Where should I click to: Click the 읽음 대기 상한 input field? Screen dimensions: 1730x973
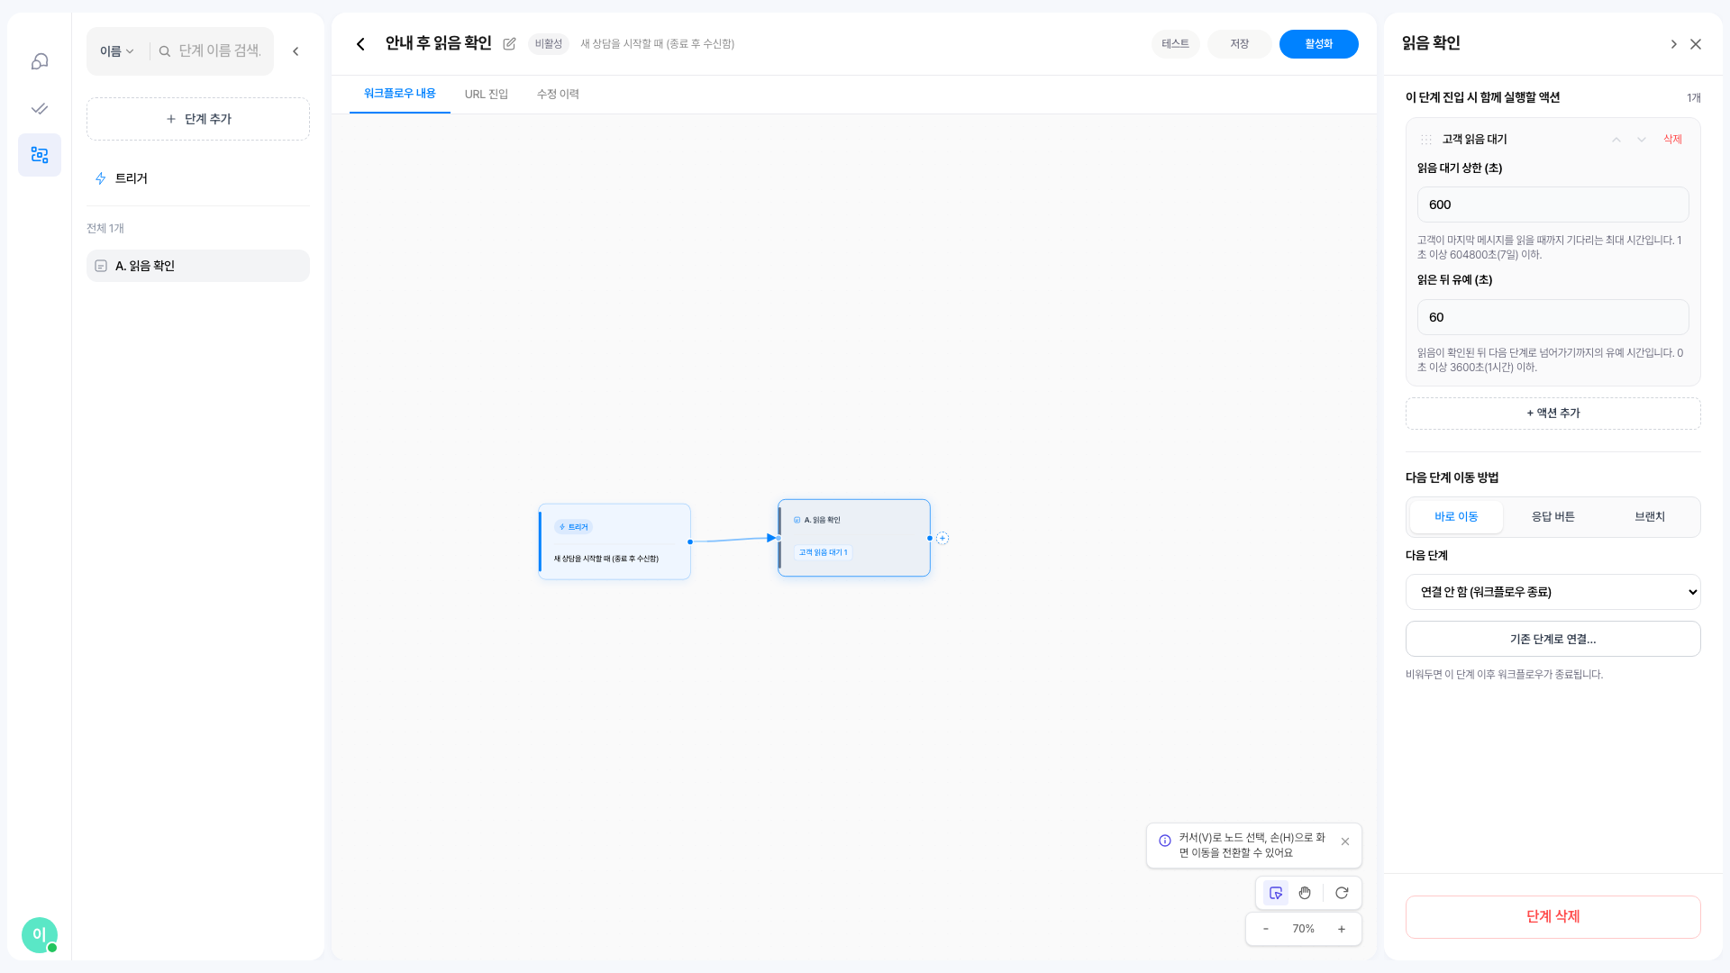(x=1553, y=205)
